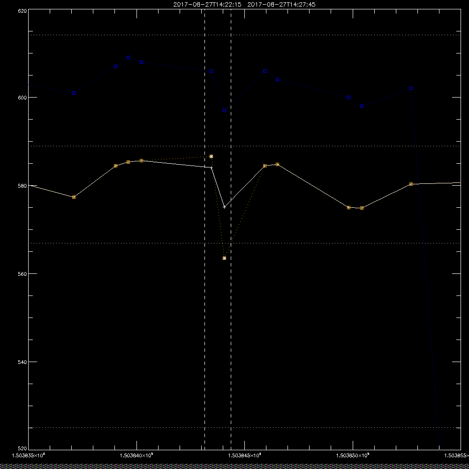469x469 pixels.
Task: Pick the first orange marker near 577
Action: 74,197
